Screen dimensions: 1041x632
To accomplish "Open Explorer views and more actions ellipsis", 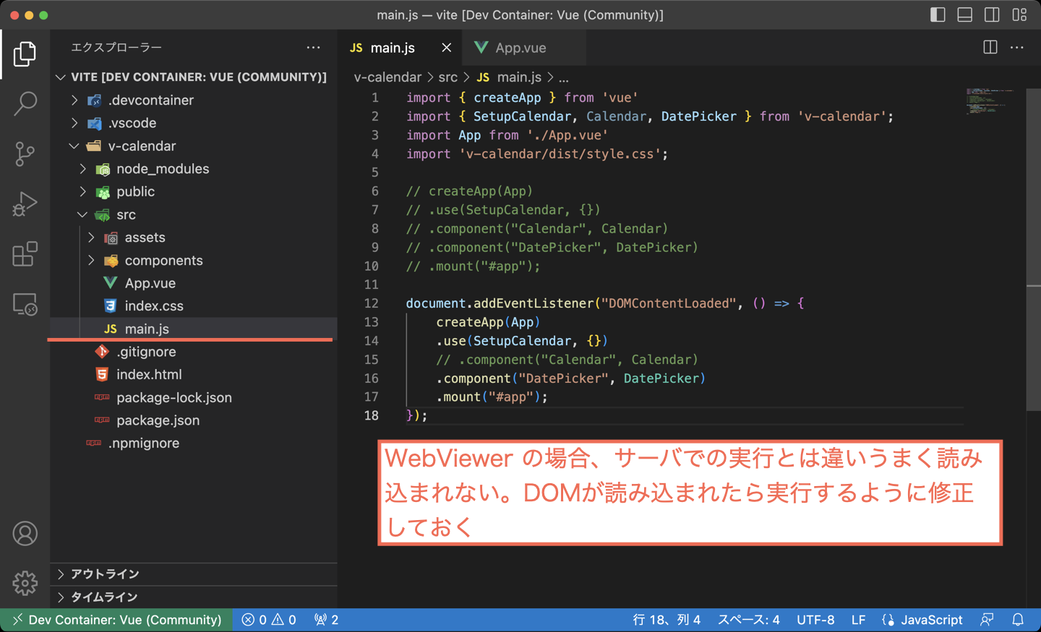I will [x=313, y=48].
